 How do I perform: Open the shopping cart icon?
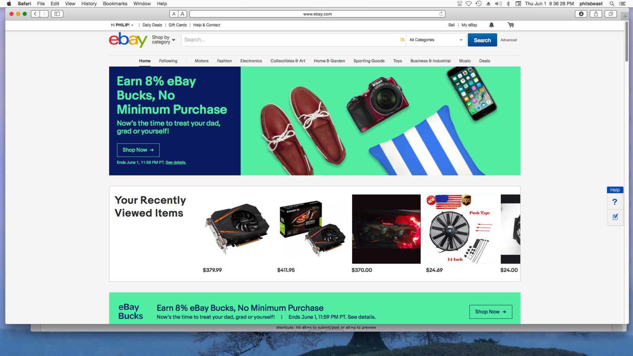click(x=511, y=25)
